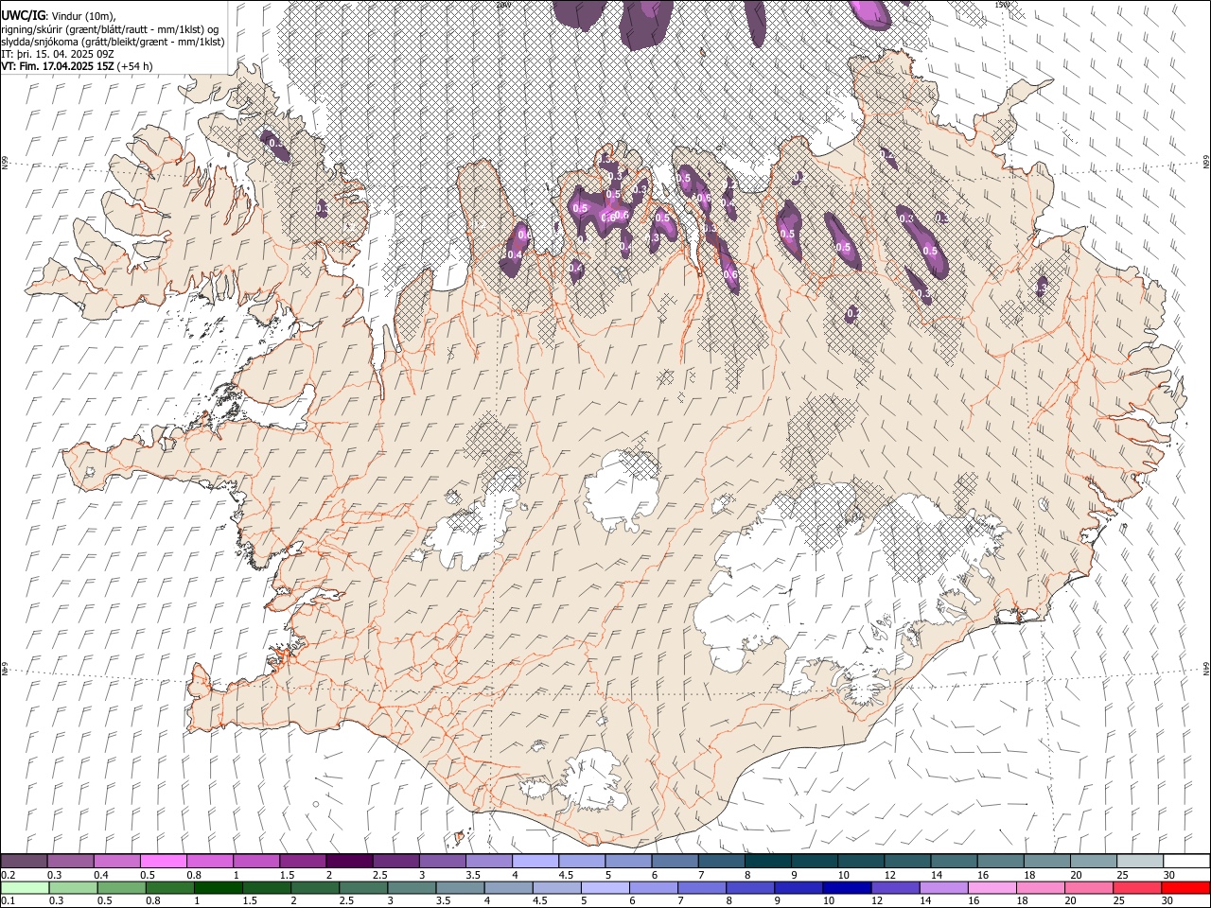Select the dusky purple swatch above top-row 0.2
This screenshot has width=1211, height=908.
pyautogui.click(x=24, y=862)
